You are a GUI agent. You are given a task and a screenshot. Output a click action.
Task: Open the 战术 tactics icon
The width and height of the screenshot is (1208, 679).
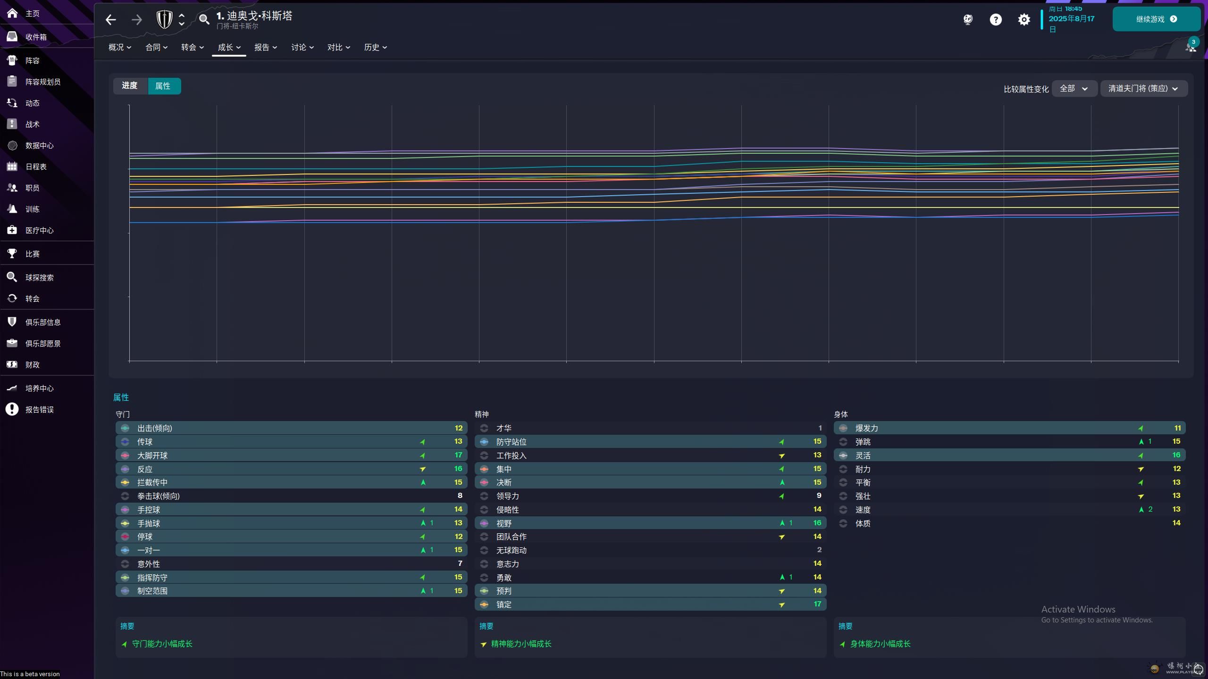(12, 124)
